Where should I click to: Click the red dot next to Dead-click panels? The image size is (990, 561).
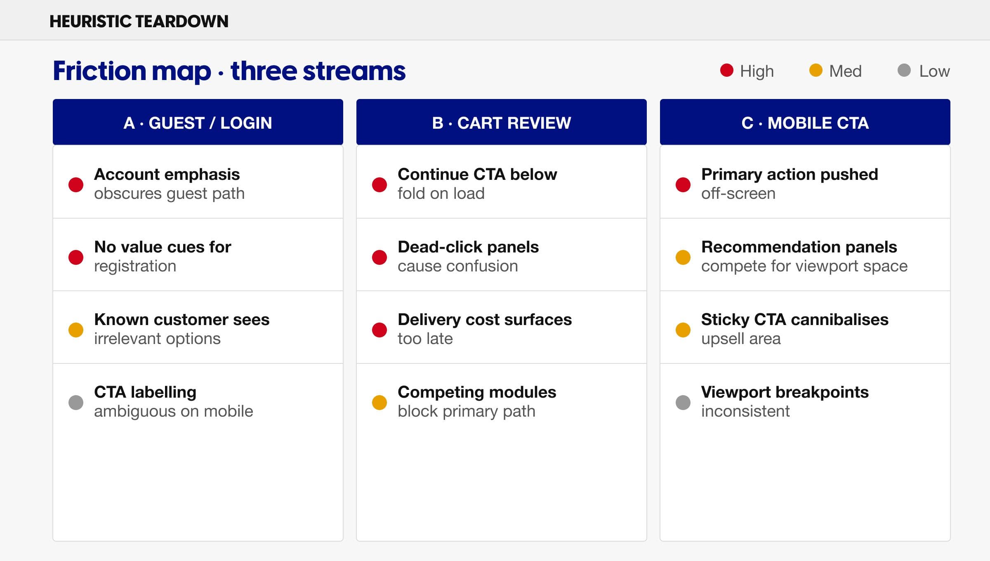pyautogui.click(x=379, y=257)
